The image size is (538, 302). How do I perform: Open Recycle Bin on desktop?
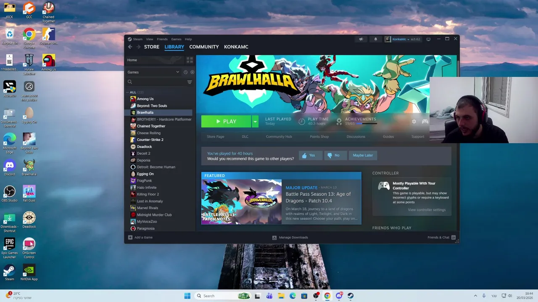[x=9, y=36]
